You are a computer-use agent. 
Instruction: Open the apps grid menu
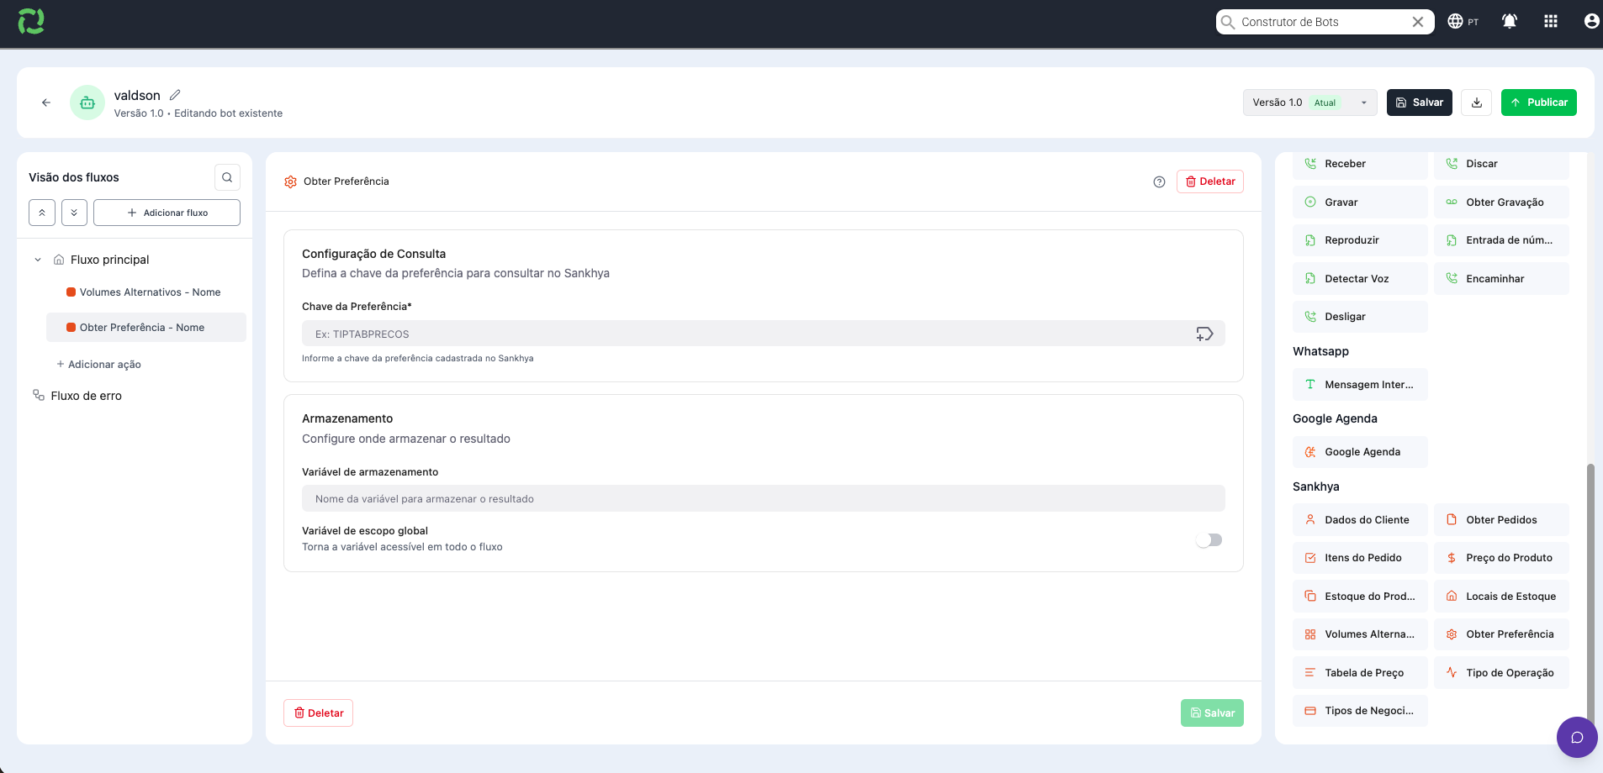(x=1551, y=22)
